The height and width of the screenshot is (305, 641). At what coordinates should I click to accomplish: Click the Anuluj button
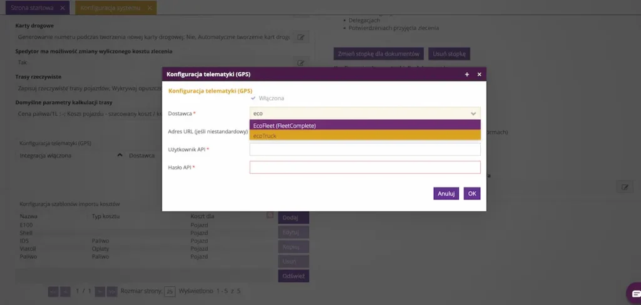point(446,194)
